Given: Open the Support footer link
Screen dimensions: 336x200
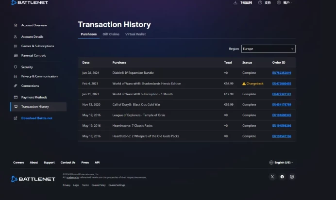Looking at the screenshot, I should [49, 163].
